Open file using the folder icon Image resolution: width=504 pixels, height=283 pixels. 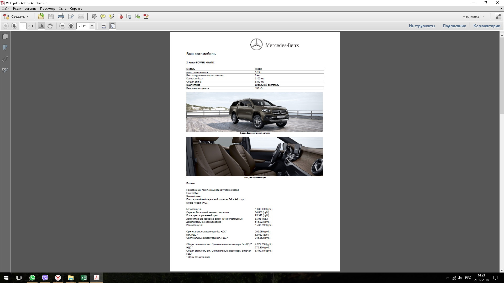41,17
